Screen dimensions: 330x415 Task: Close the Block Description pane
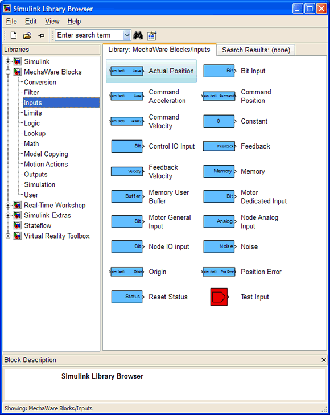(324, 360)
